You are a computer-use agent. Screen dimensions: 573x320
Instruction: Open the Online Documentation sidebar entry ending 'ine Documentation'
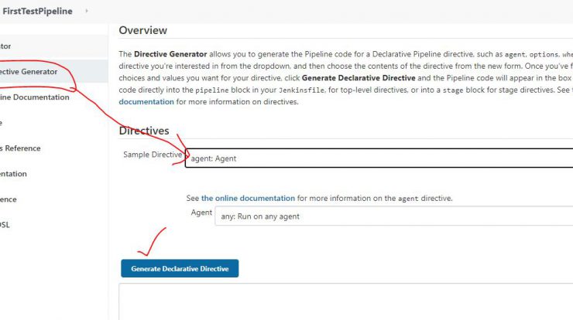(35, 97)
